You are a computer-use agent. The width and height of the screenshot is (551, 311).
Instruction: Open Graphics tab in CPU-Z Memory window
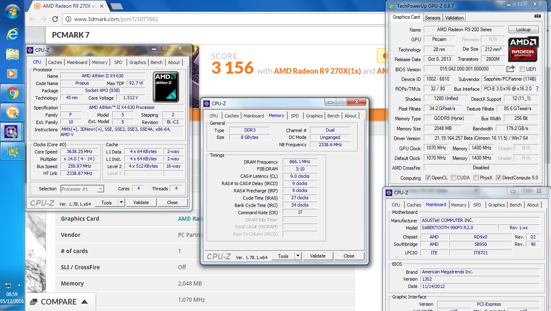[x=314, y=116]
